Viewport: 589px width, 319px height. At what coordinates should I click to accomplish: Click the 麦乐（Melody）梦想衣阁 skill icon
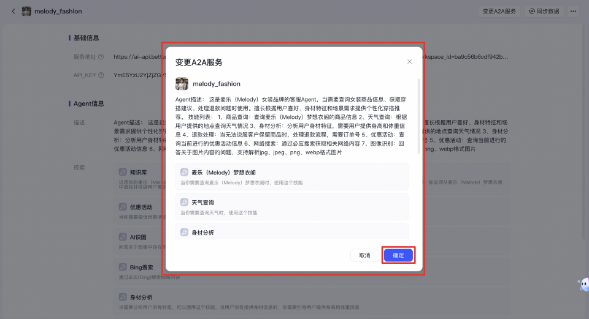pos(184,173)
